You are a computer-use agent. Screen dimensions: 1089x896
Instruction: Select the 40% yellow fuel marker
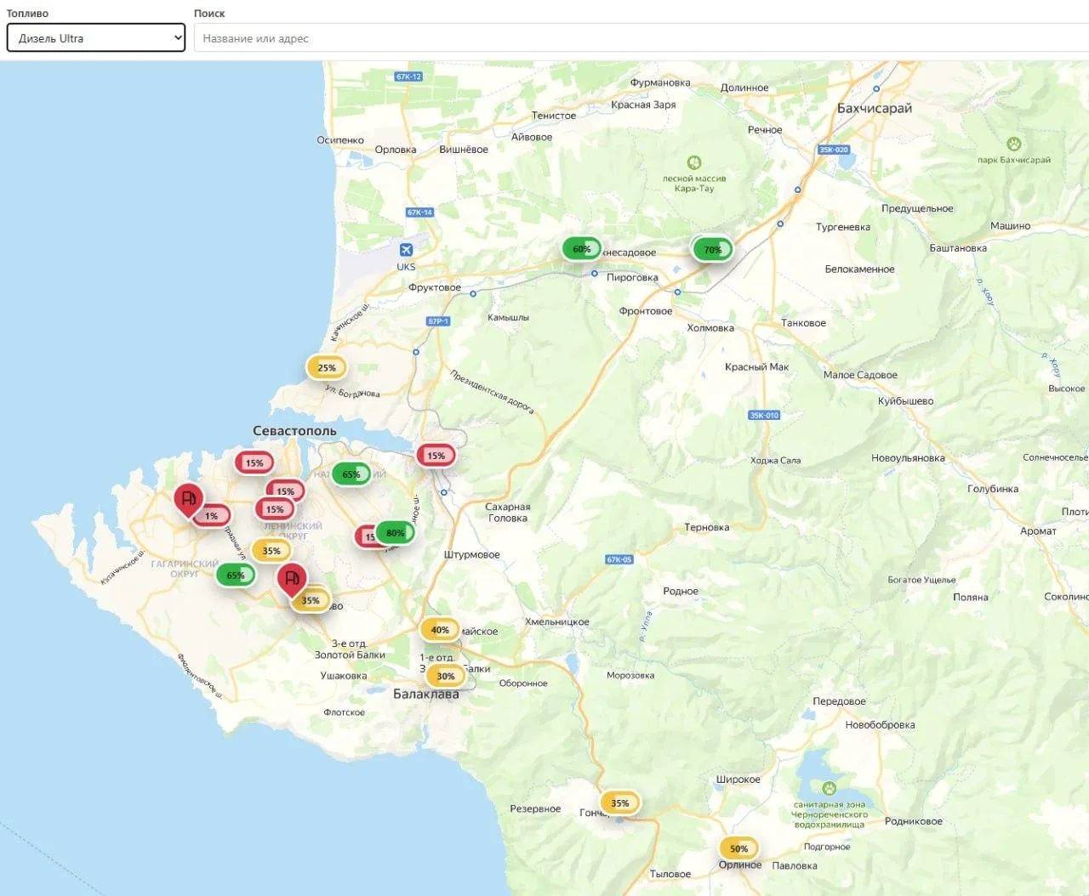point(440,630)
